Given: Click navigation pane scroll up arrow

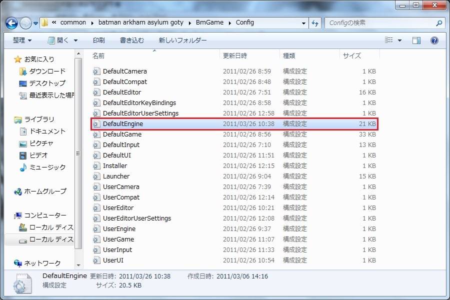Looking at the screenshot, I should [x=78, y=53].
